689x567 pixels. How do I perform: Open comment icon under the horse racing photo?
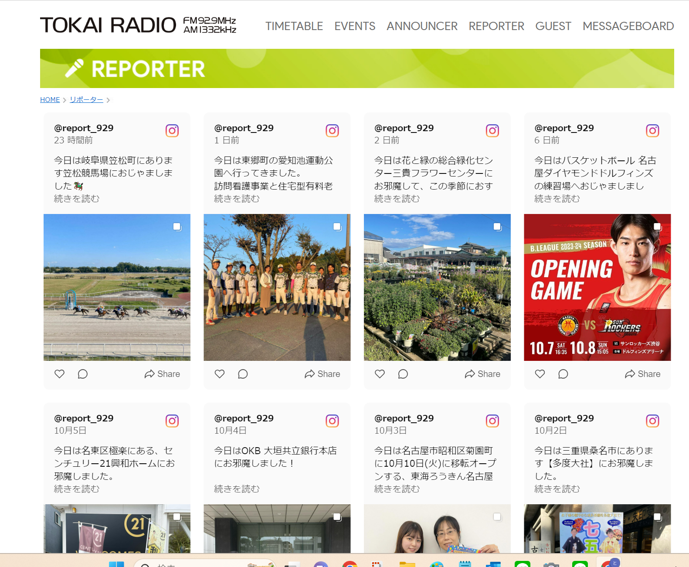pyautogui.click(x=82, y=374)
